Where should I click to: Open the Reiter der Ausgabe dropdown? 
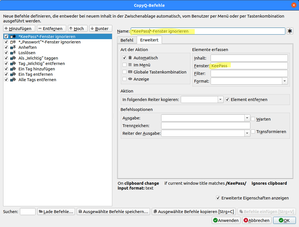click(x=247, y=133)
